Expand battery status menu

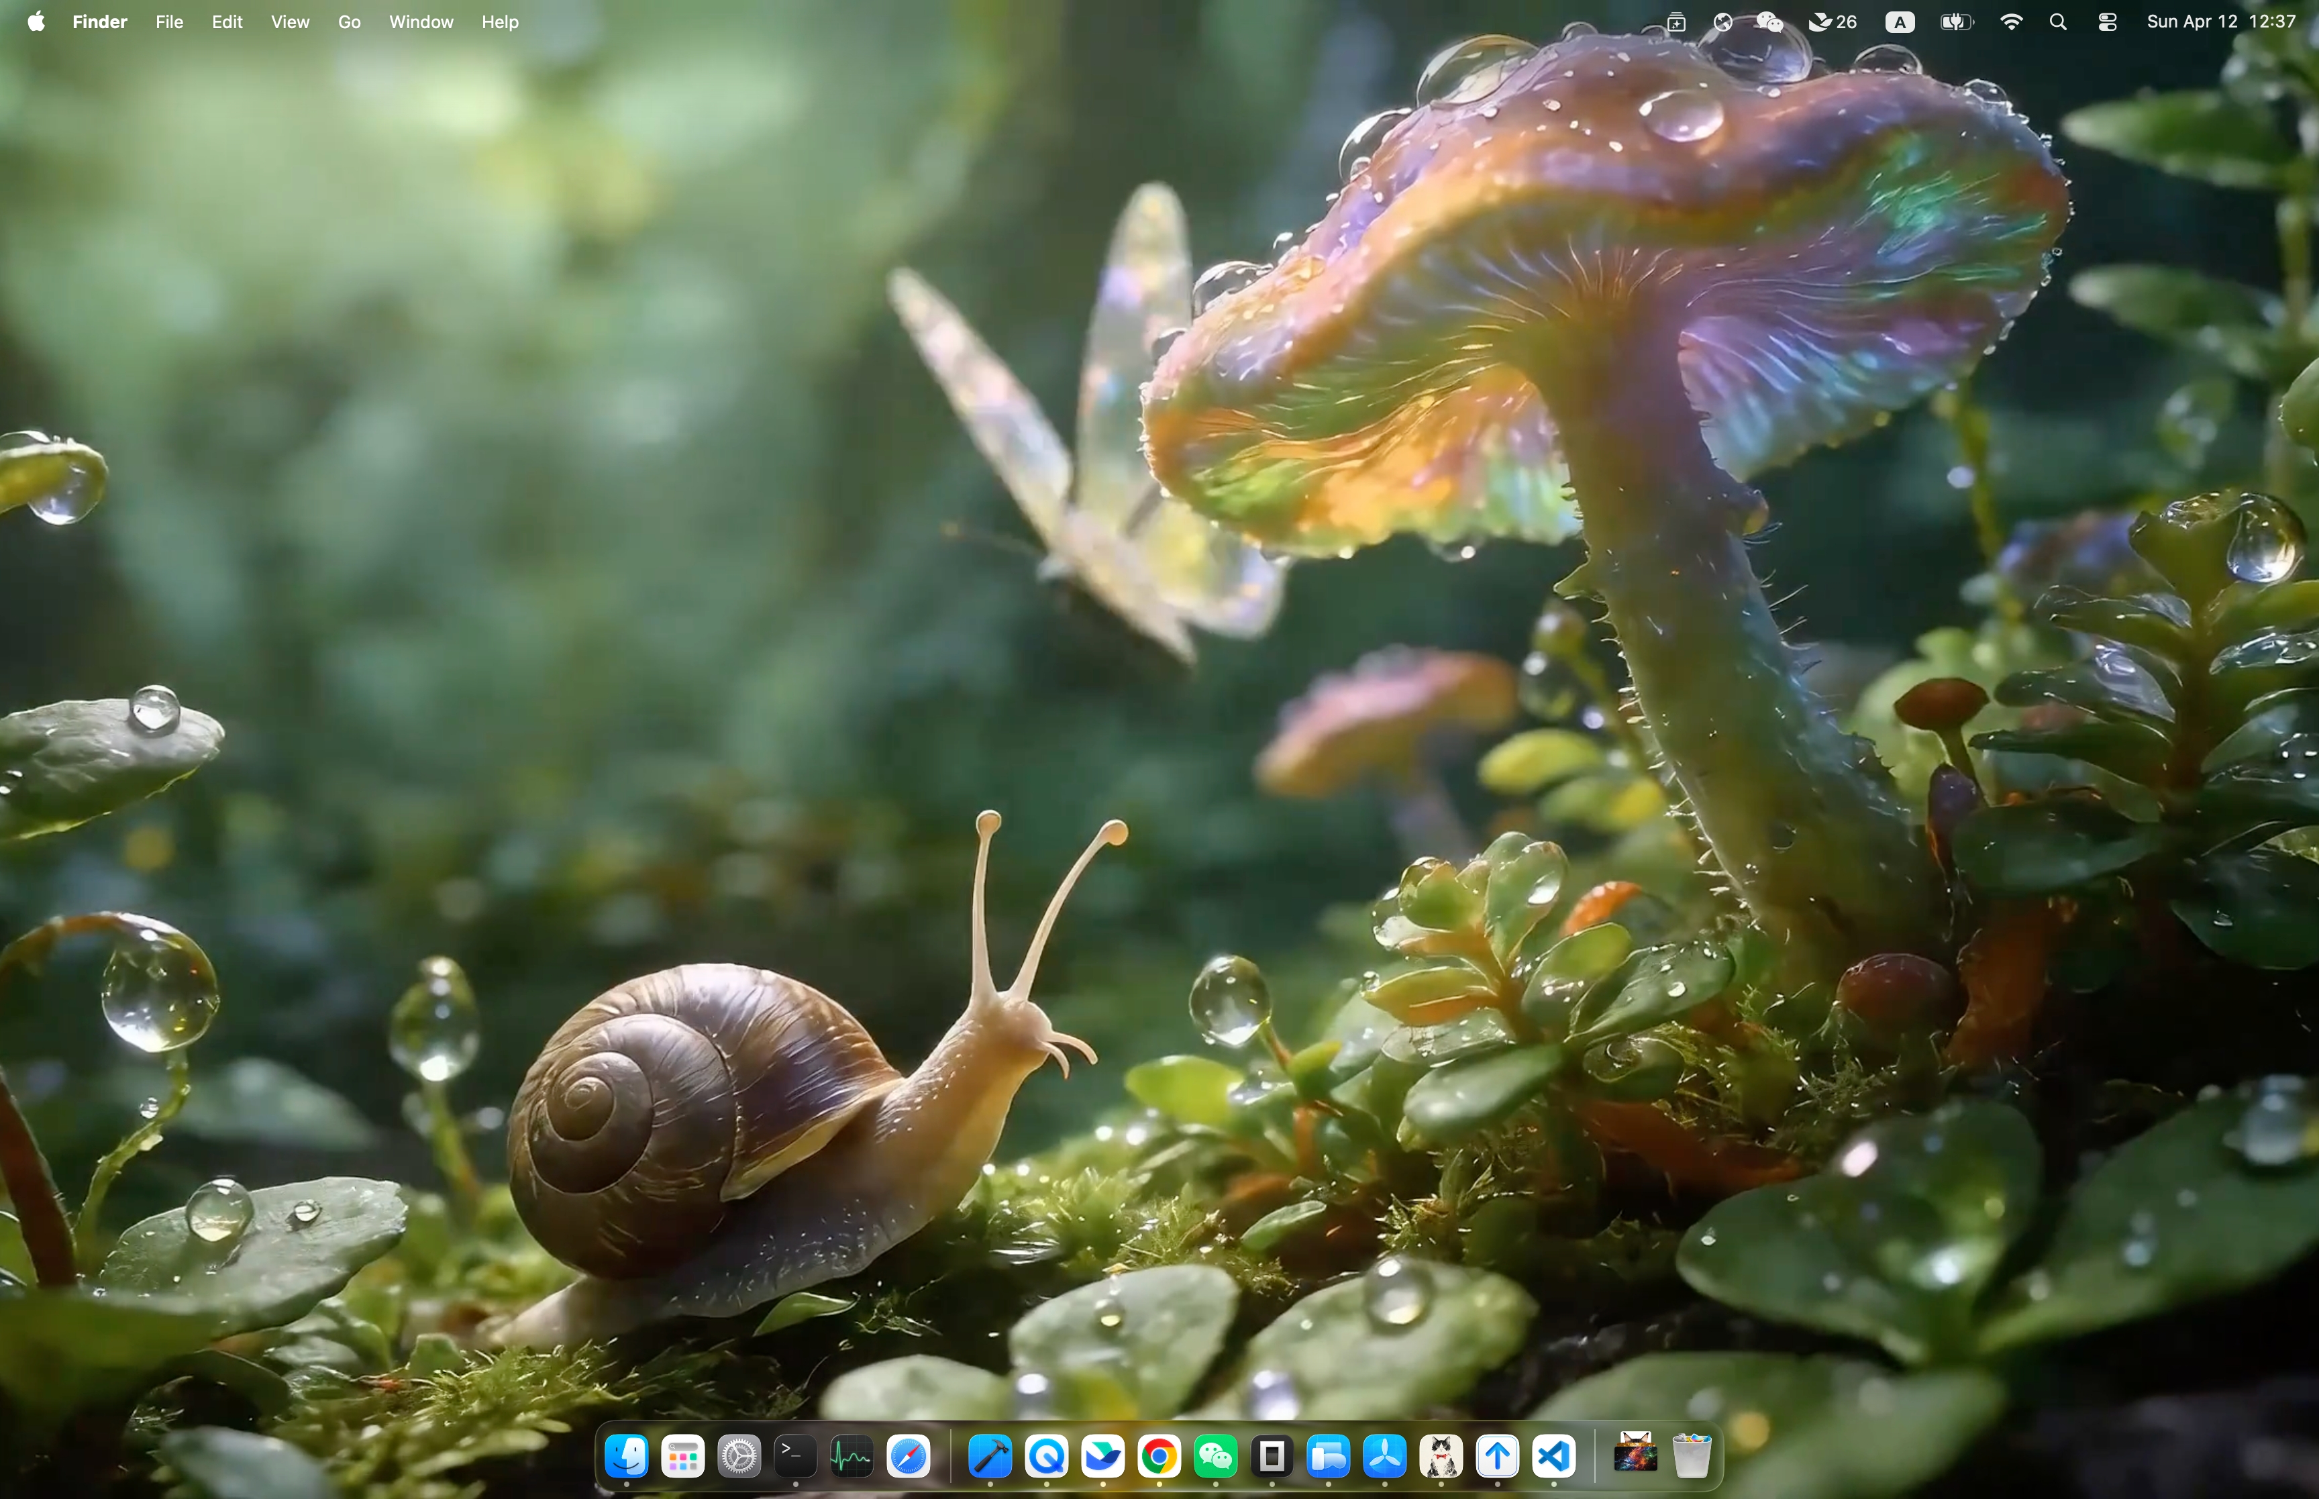click(x=1956, y=21)
